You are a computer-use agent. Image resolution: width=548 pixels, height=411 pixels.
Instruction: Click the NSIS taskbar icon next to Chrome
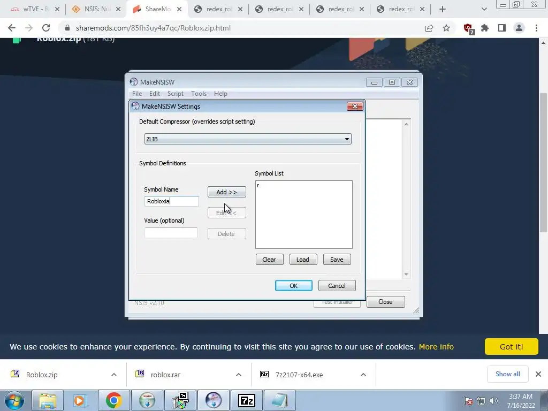tap(147, 400)
